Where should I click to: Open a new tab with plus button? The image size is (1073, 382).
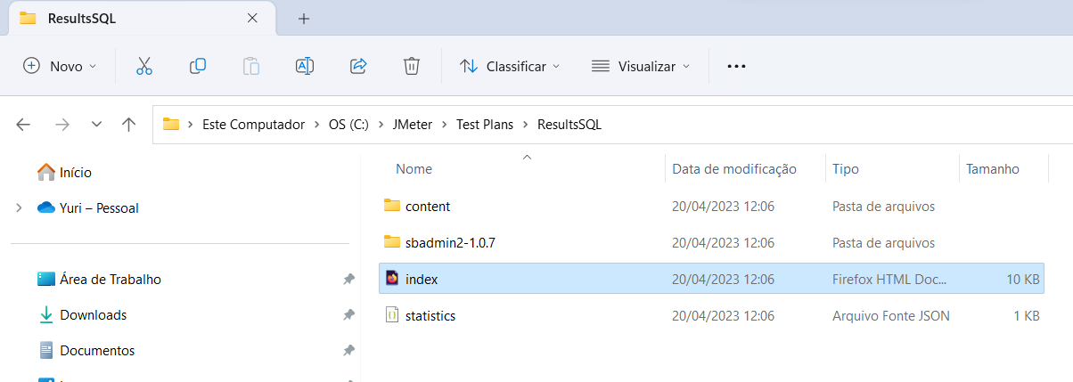(304, 18)
